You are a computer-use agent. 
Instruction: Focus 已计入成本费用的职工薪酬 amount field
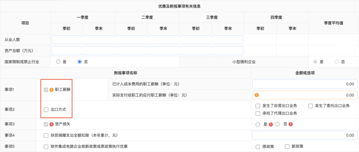tap(305, 84)
